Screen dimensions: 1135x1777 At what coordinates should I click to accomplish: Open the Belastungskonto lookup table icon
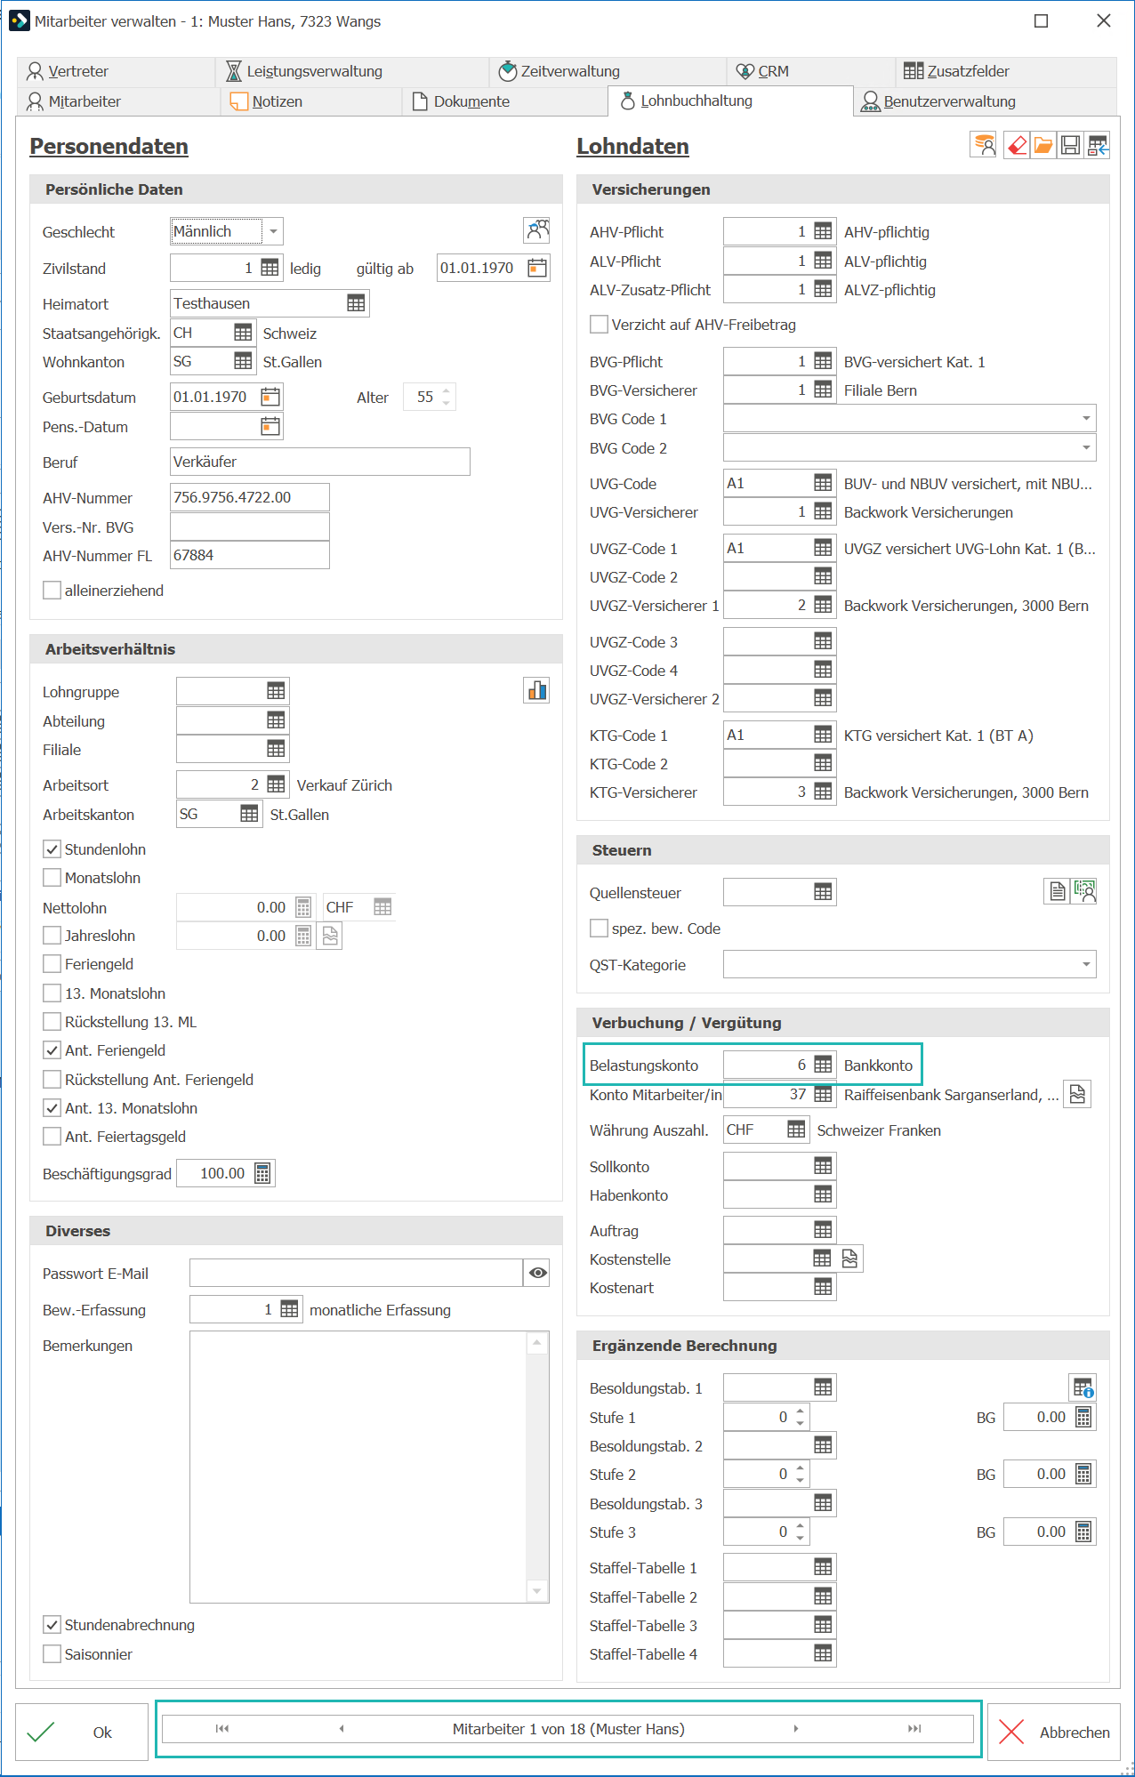tap(824, 1065)
